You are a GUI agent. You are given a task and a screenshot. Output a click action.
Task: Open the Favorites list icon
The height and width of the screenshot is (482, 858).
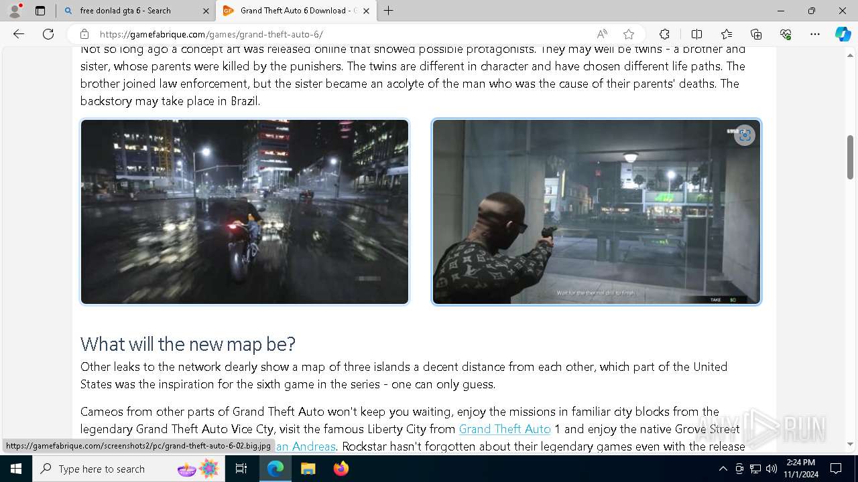(x=727, y=34)
